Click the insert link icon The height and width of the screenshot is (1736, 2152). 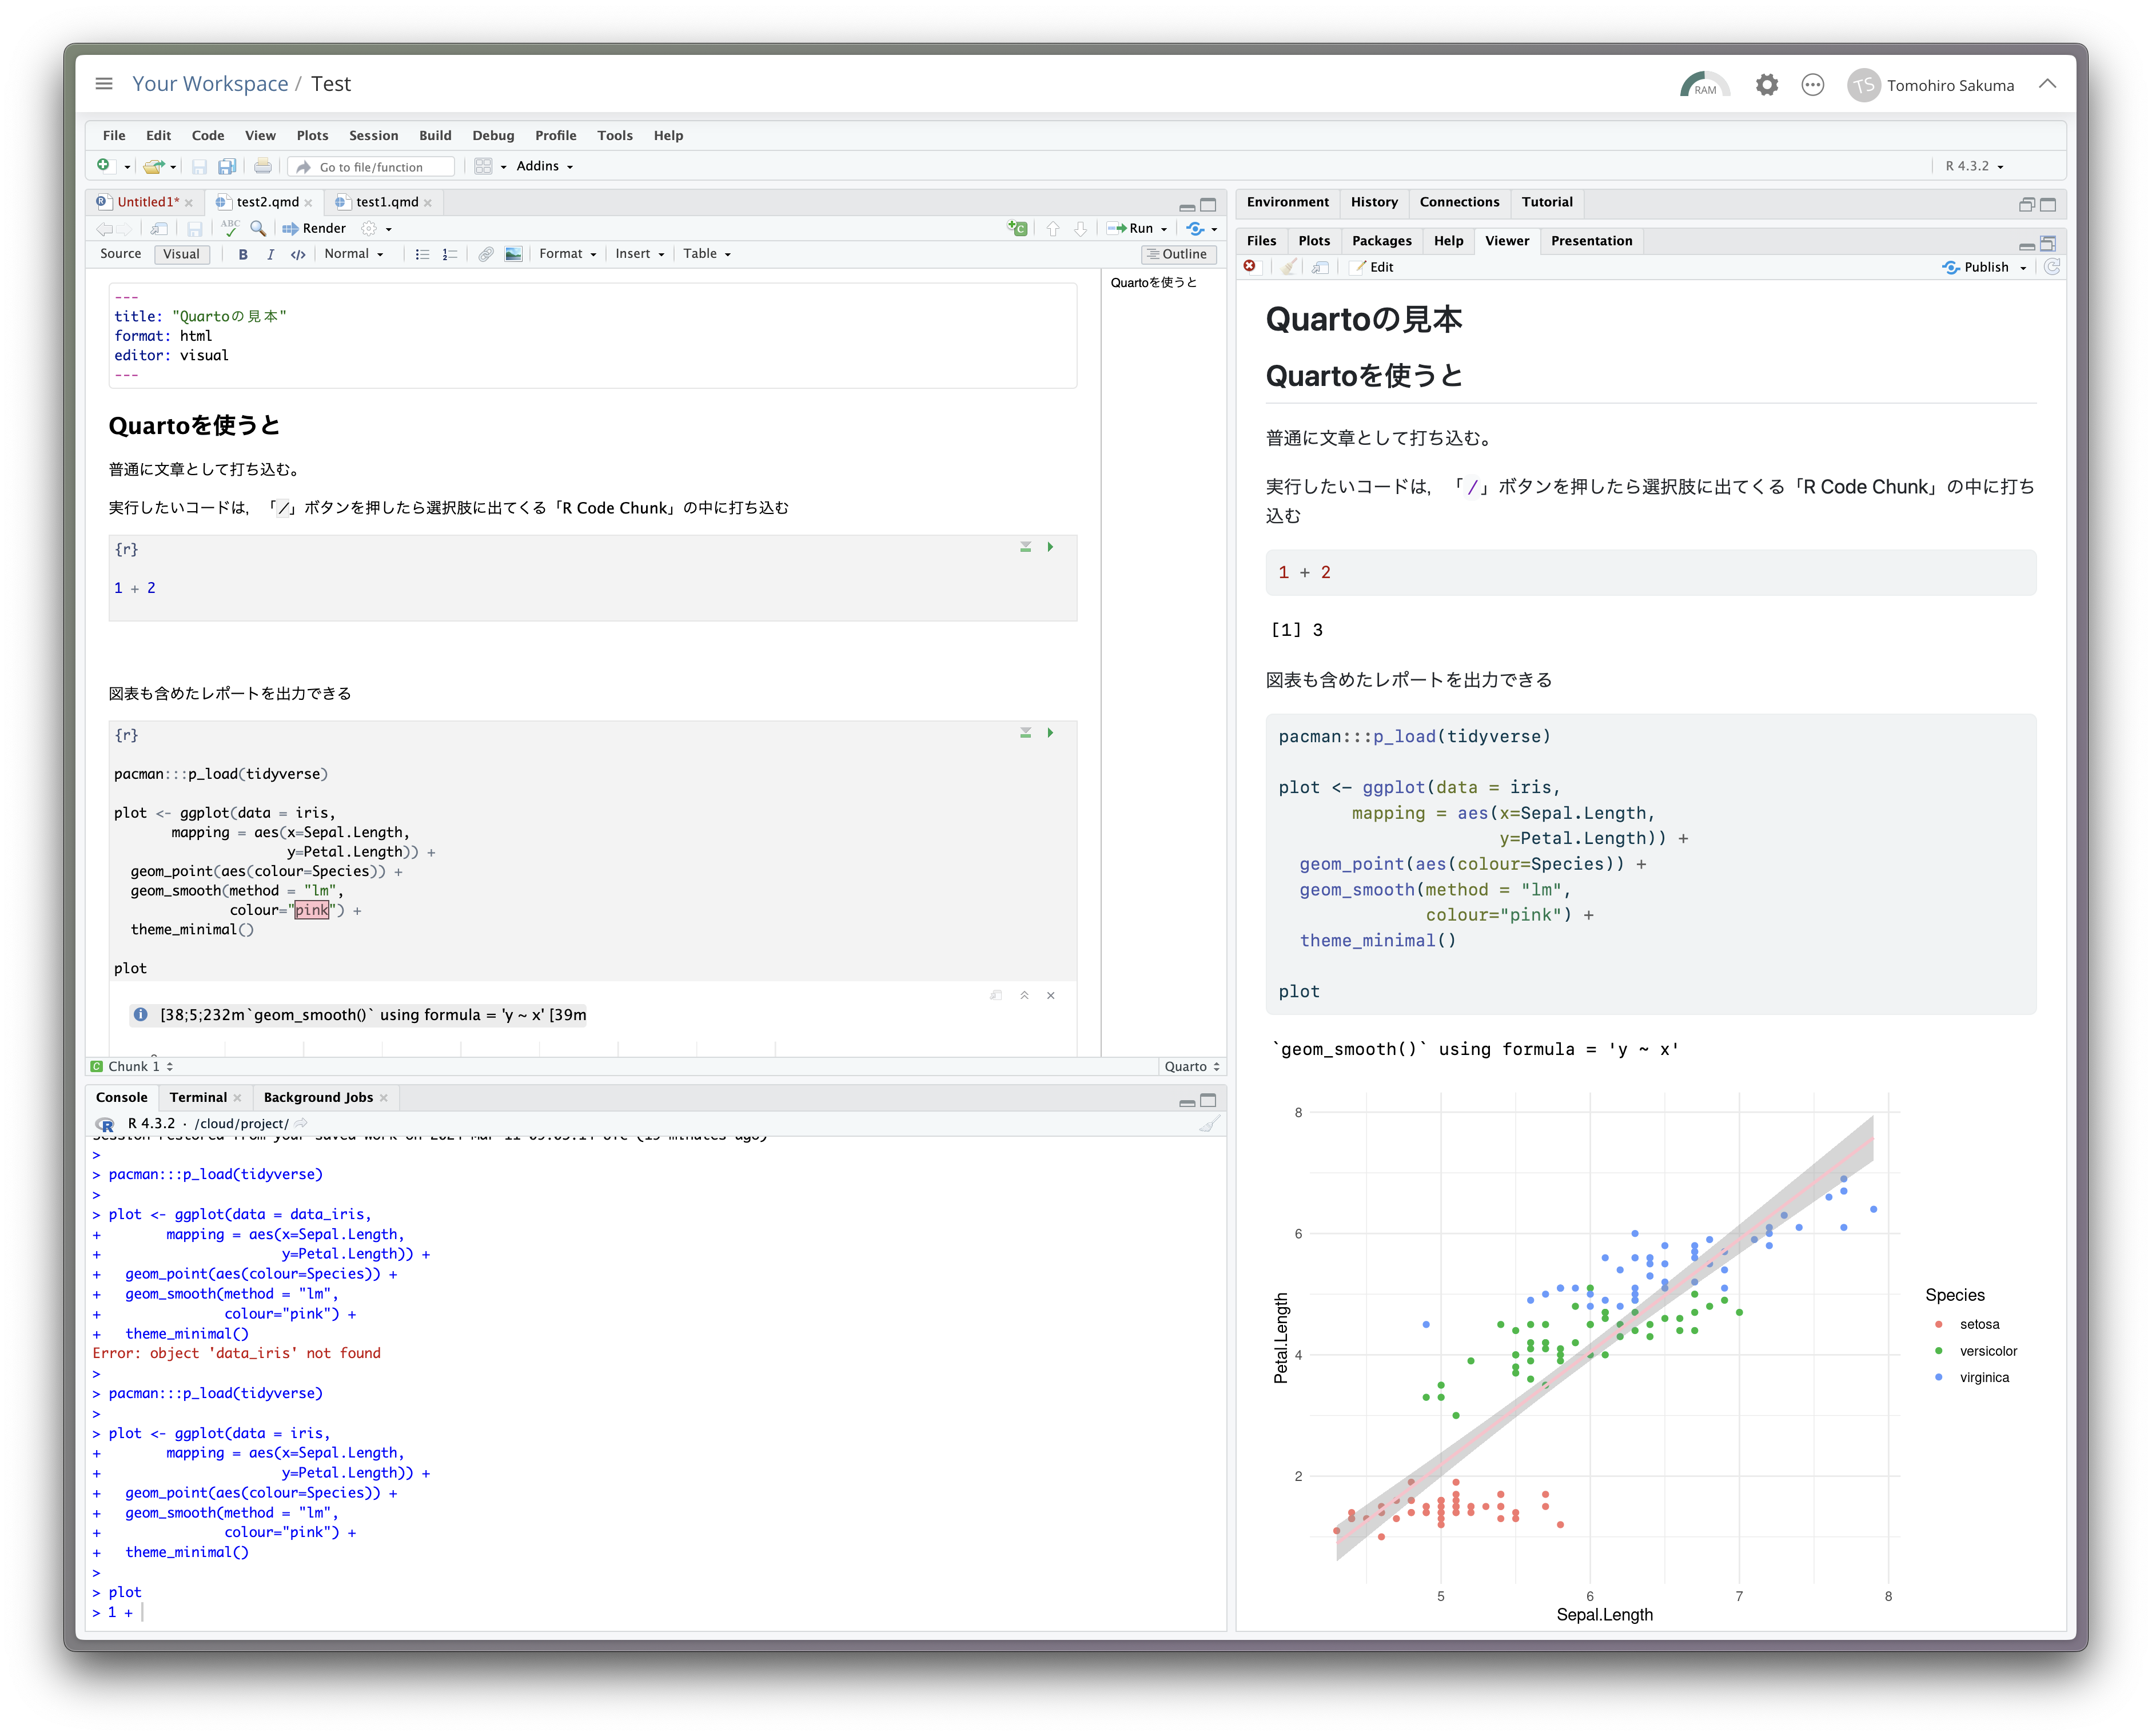pyautogui.click(x=485, y=254)
